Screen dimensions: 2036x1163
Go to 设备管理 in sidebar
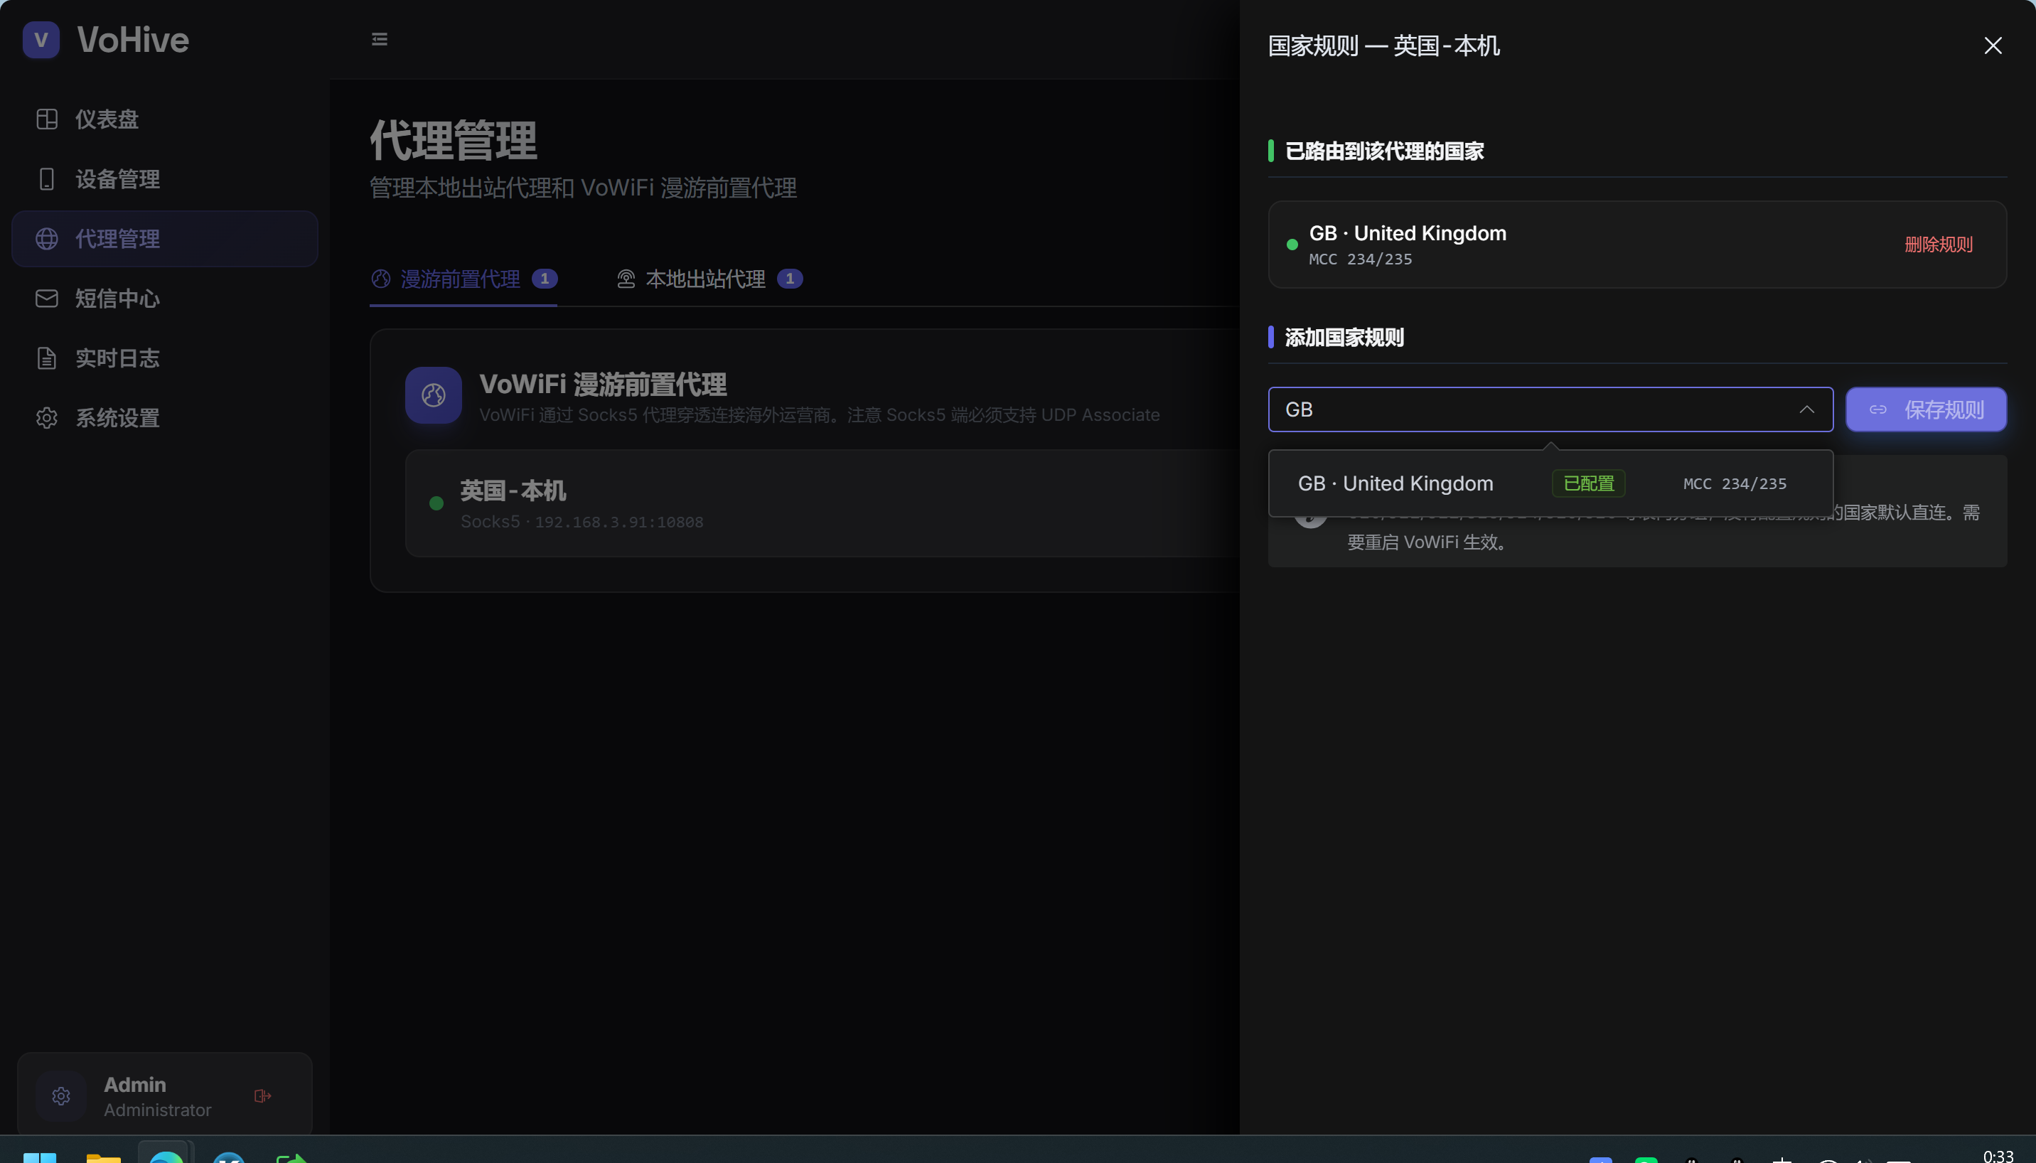164,179
